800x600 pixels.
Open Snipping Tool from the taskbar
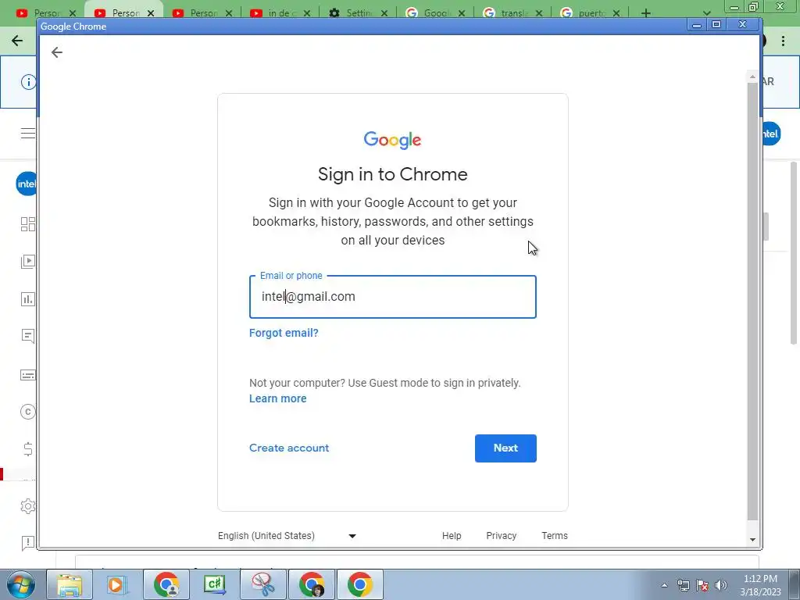click(263, 584)
